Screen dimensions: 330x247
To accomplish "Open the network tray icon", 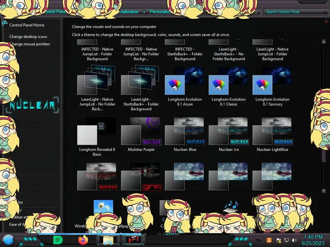I will coord(286,240).
